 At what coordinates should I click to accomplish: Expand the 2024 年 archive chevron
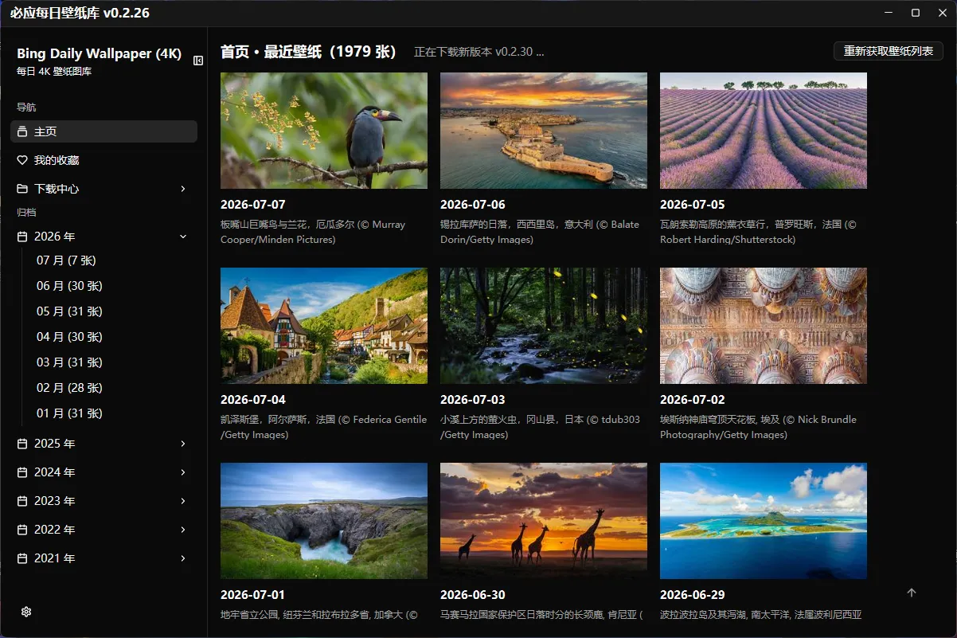pos(183,472)
